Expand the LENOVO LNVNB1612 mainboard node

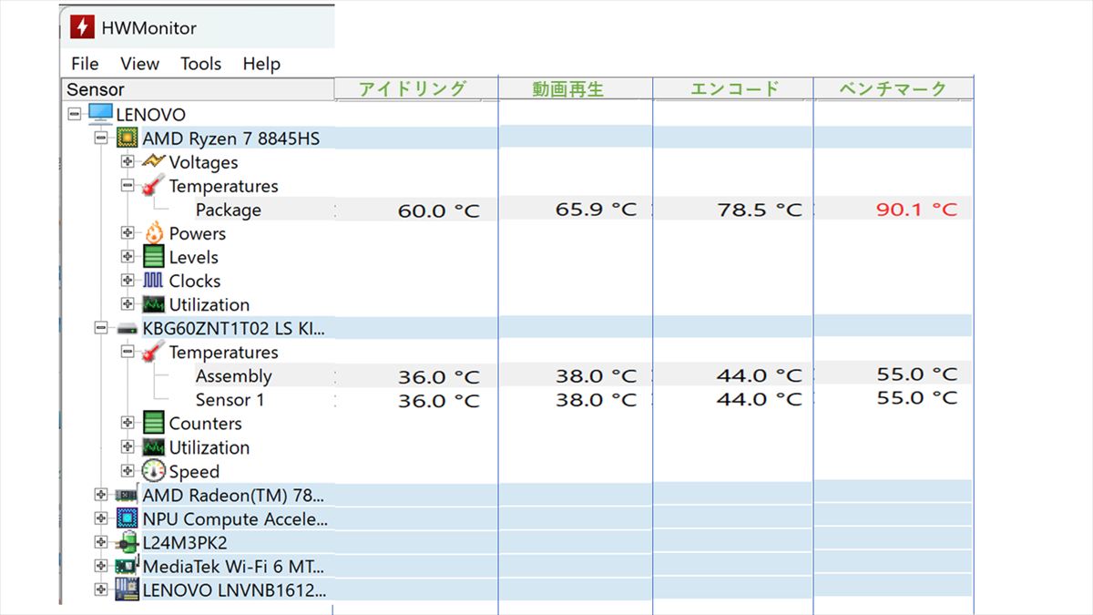[100, 590]
